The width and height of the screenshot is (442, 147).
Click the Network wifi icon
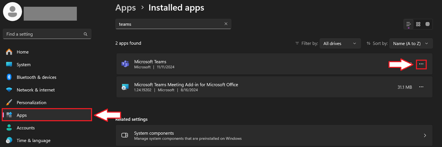[x=9, y=90]
